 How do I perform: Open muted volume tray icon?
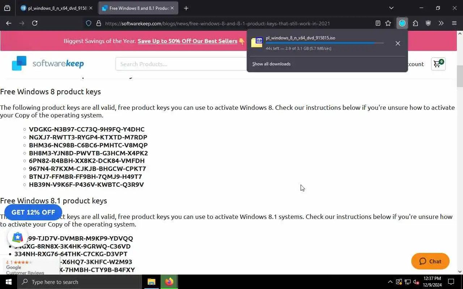click(x=416, y=282)
